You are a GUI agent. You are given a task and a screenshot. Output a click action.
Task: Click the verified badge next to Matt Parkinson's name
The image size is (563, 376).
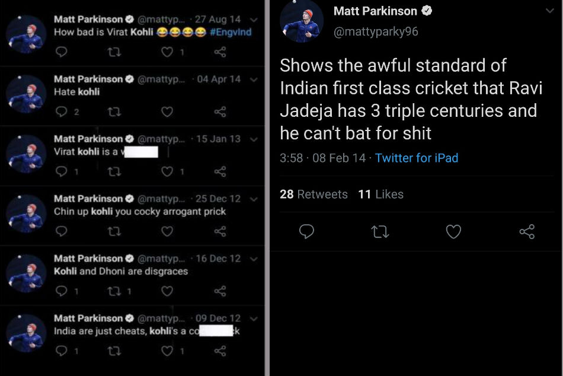point(427,11)
